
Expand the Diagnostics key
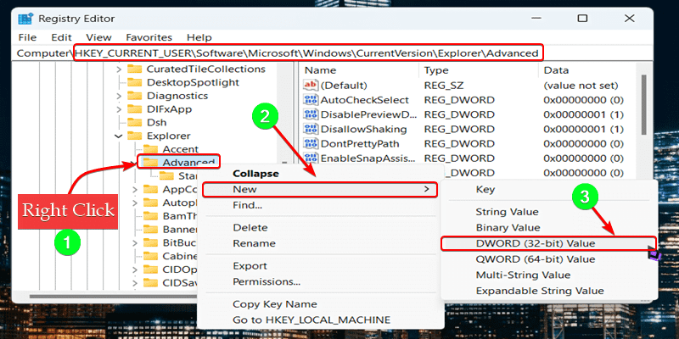click(x=119, y=96)
